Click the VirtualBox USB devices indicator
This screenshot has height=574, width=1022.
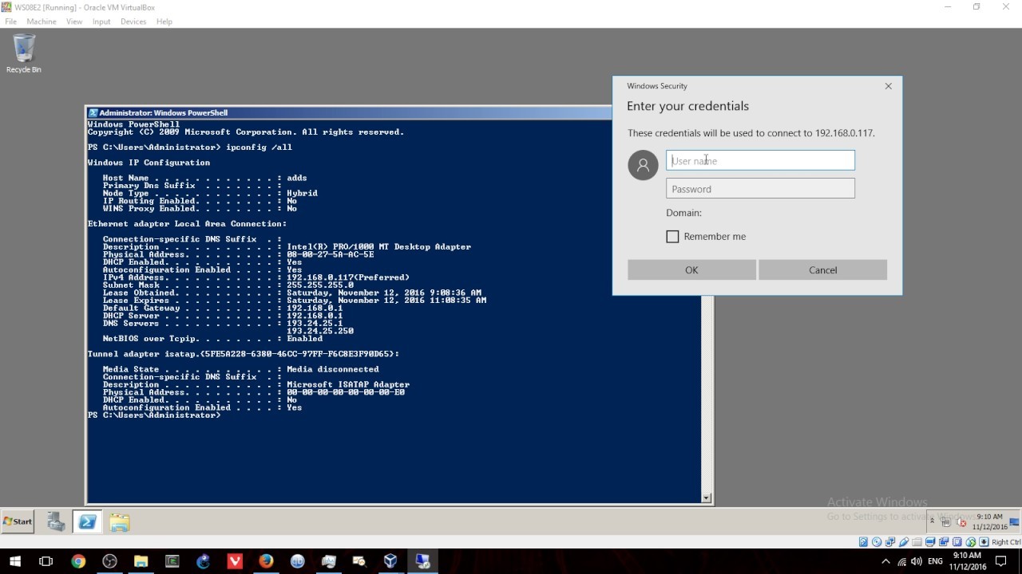click(904, 542)
